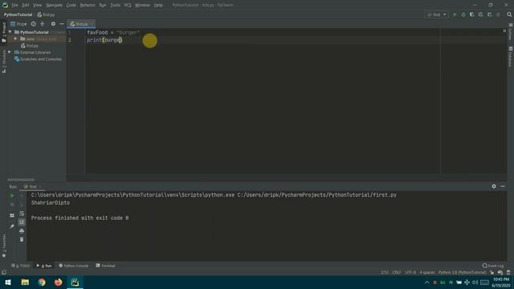The width and height of the screenshot is (514, 289).
Task: Select Scratches and Consoles in tree
Action: click(x=38, y=59)
